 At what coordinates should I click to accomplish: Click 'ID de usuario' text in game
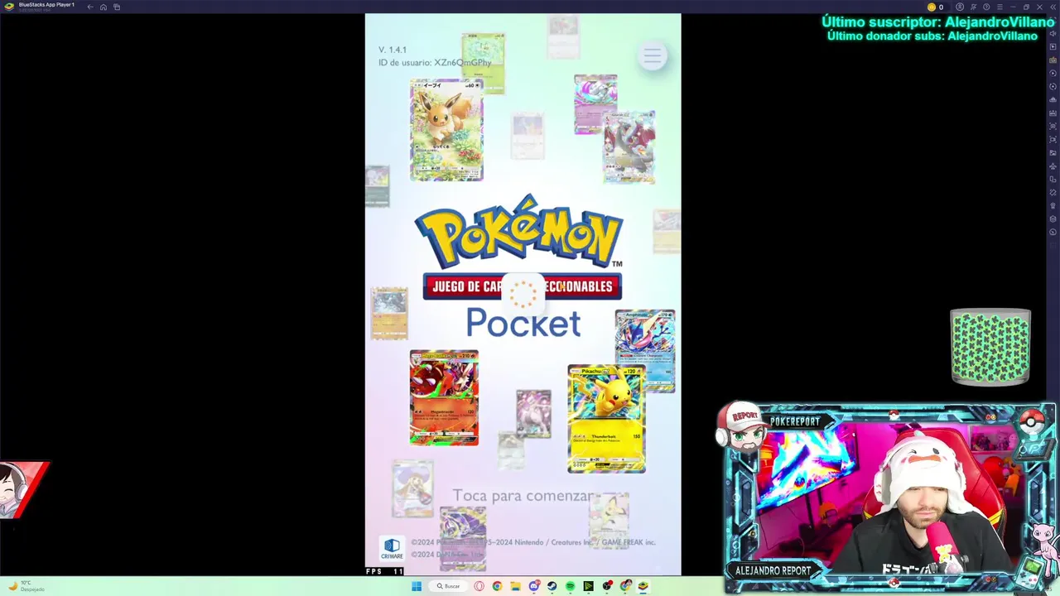pos(435,62)
